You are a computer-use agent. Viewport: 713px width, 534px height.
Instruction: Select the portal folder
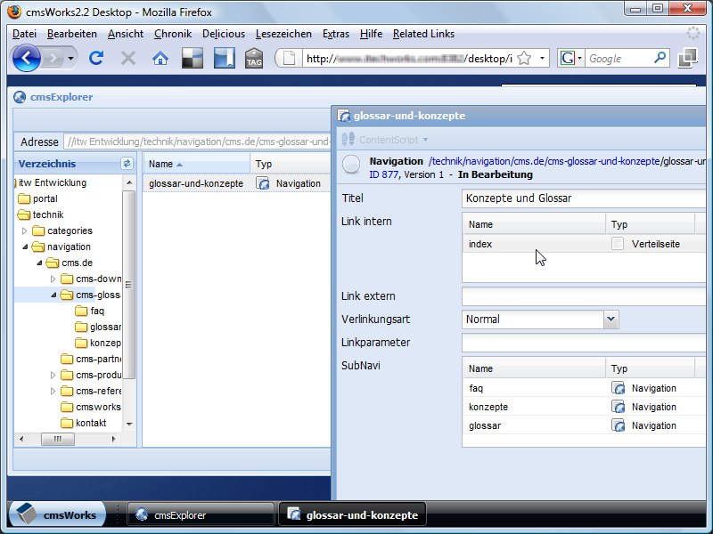pos(45,198)
